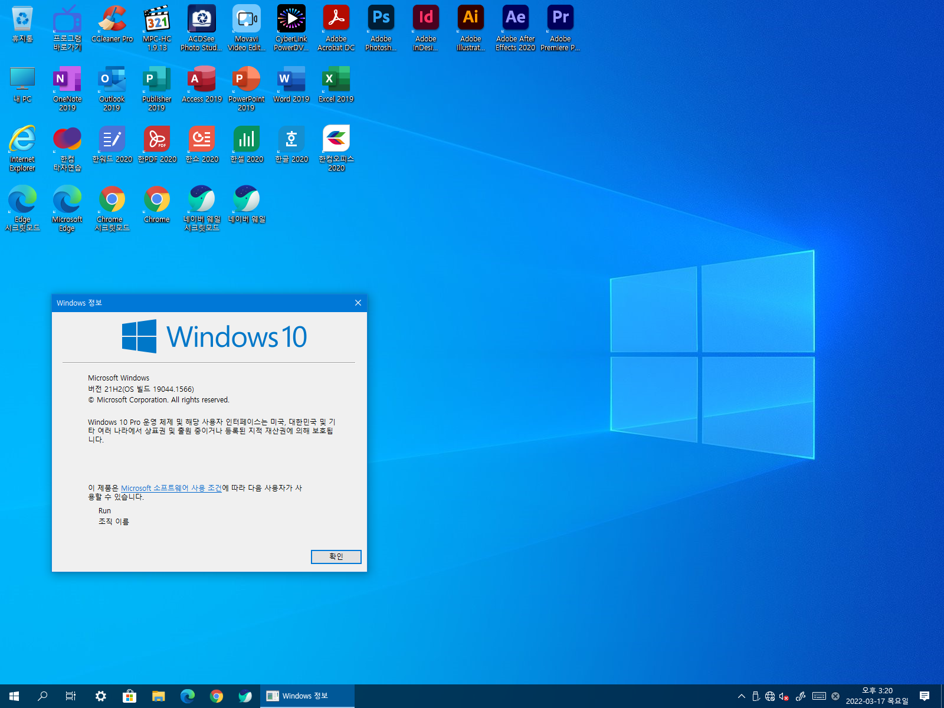The width and height of the screenshot is (944, 708).
Task: Select Windows 정보 taskbar button
Action: pyautogui.click(x=307, y=696)
